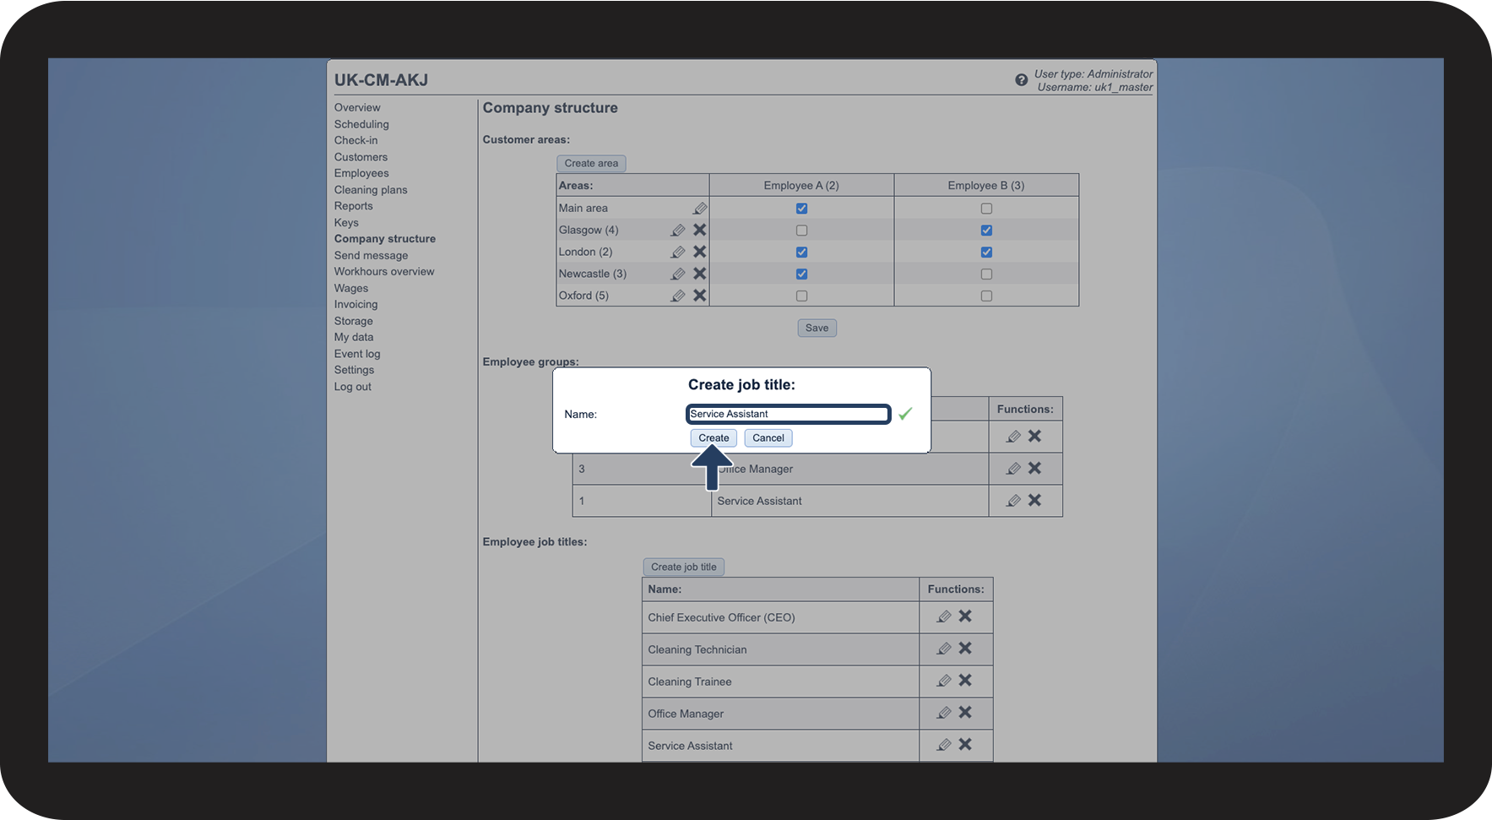Edit the Chief Executive Officer job title
Image resolution: width=1492 pixels, height=820 pixels.
pos(944,617)
